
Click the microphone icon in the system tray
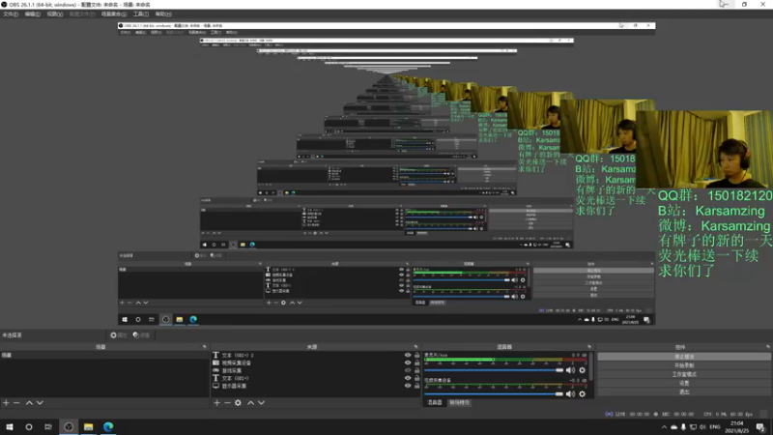(683, 427)
